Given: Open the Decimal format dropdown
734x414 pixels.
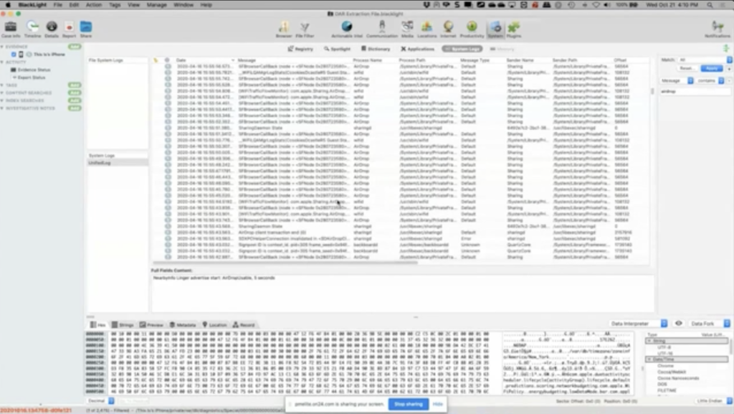Looking at the screenshot, I should [x=100, y=401].
